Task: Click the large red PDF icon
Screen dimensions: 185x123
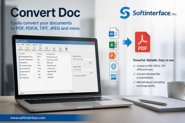Action: [x=143, y=42]
